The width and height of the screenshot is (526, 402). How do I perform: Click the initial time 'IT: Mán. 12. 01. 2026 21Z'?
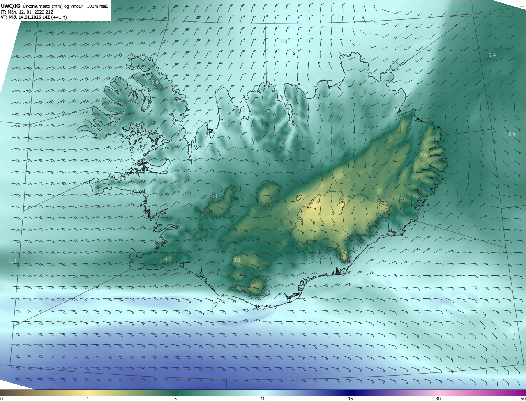(27, 12)
